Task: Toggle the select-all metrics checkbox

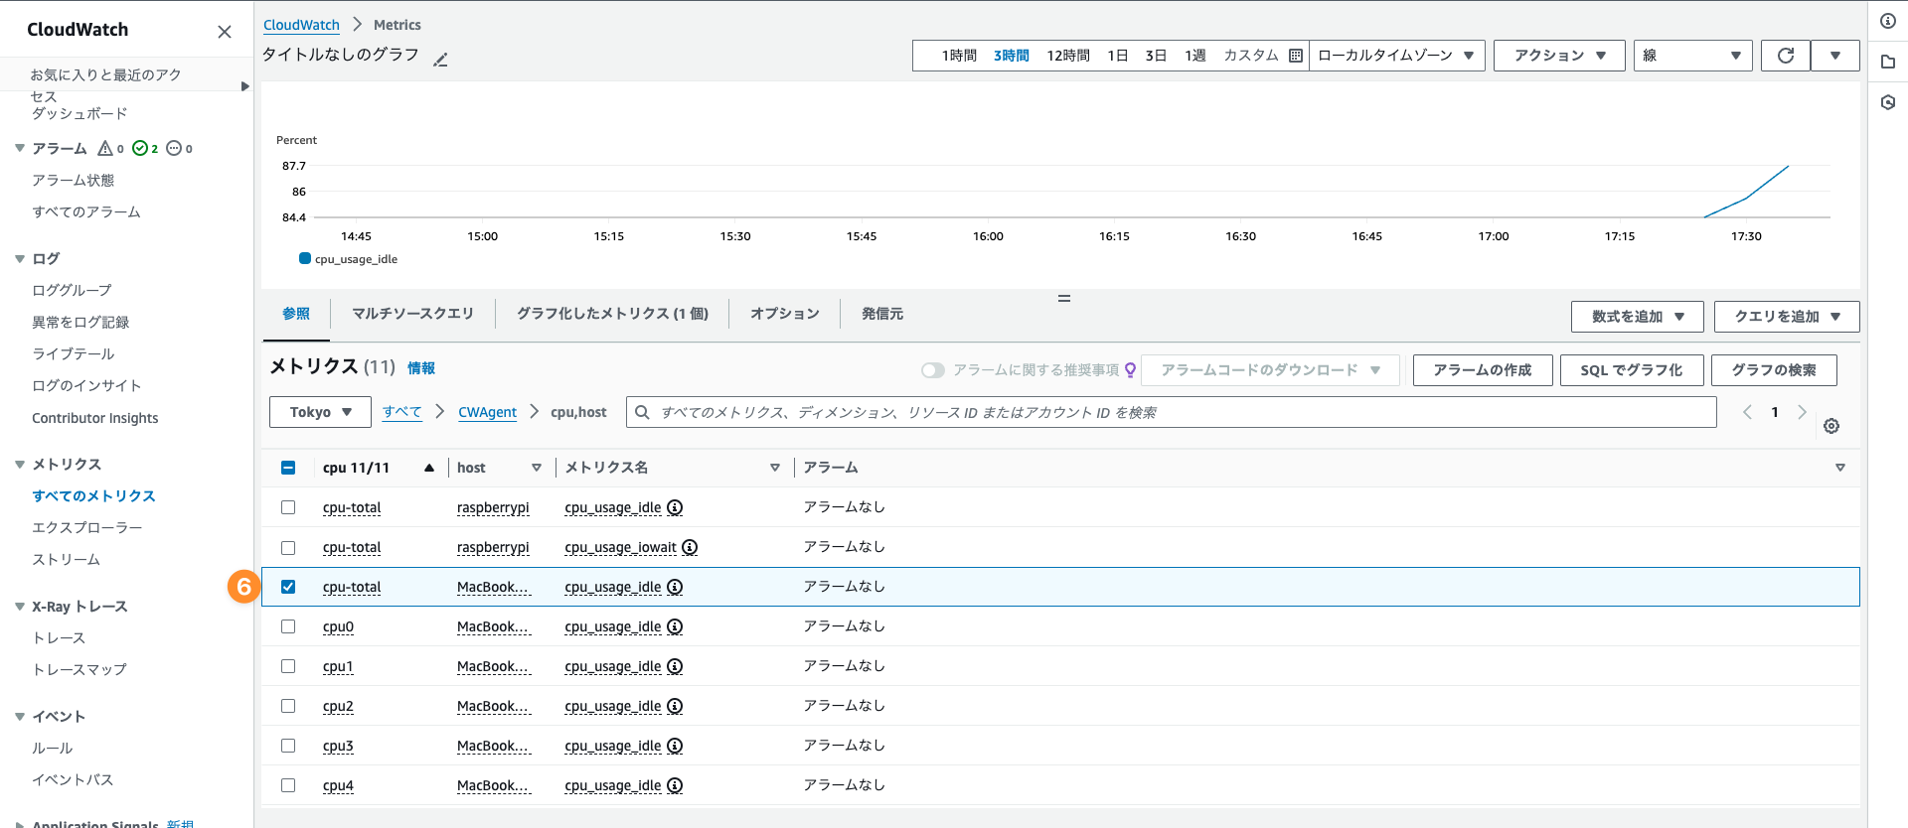Action: tap(288, 468)
